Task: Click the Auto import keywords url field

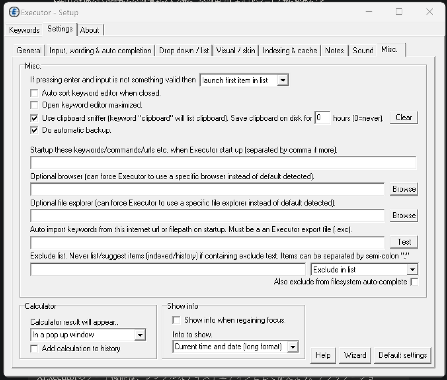Action: coord(207,242)
